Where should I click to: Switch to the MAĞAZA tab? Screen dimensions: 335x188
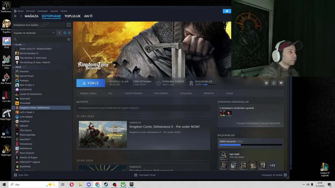[x=31, y=16]
